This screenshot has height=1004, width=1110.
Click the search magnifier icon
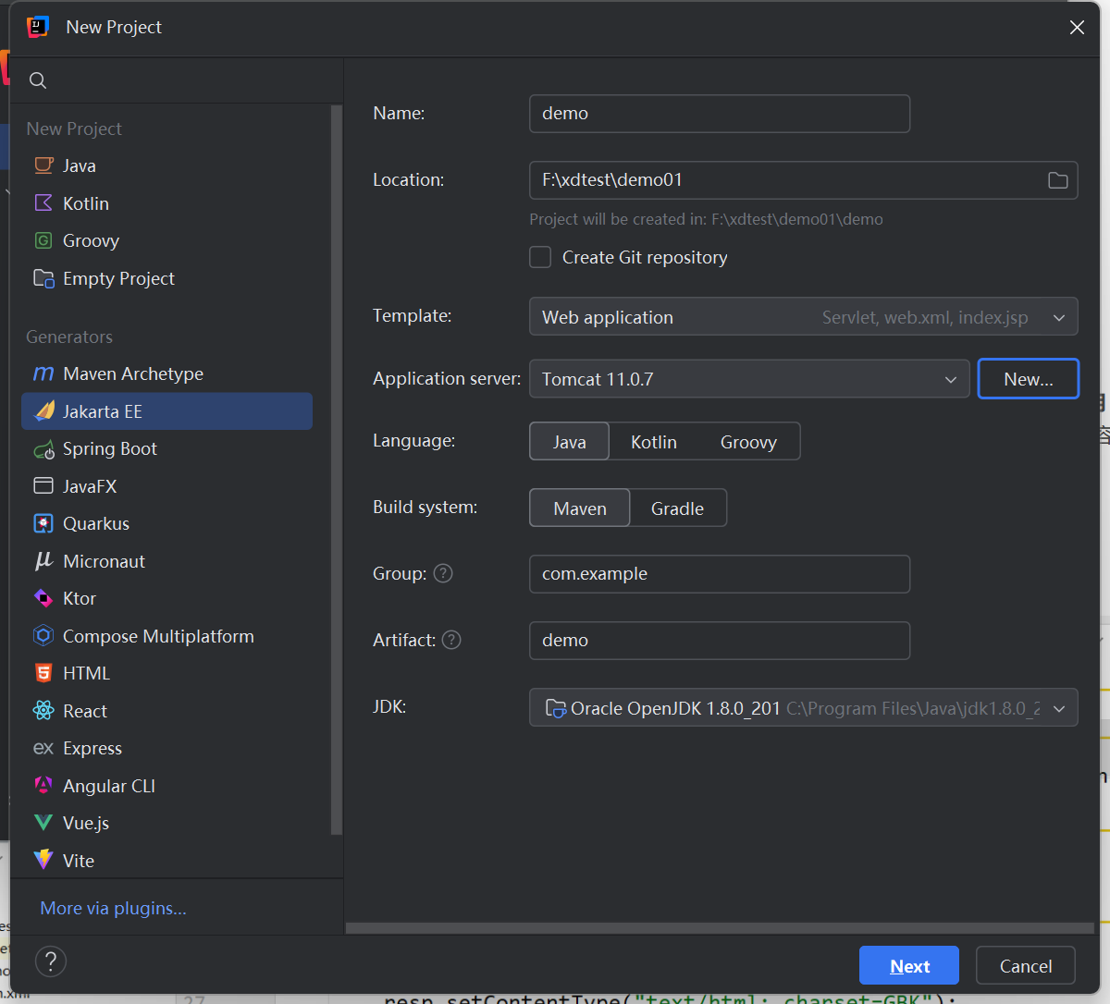(x=38, y=80)
